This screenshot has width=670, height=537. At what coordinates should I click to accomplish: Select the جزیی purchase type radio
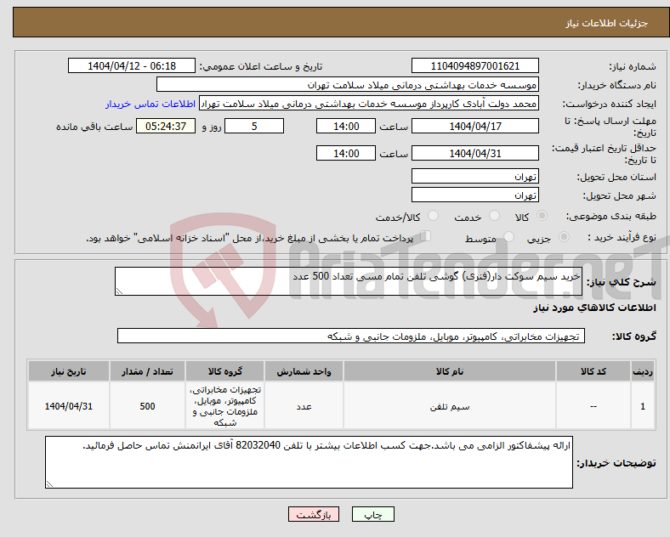click(564, 236)
